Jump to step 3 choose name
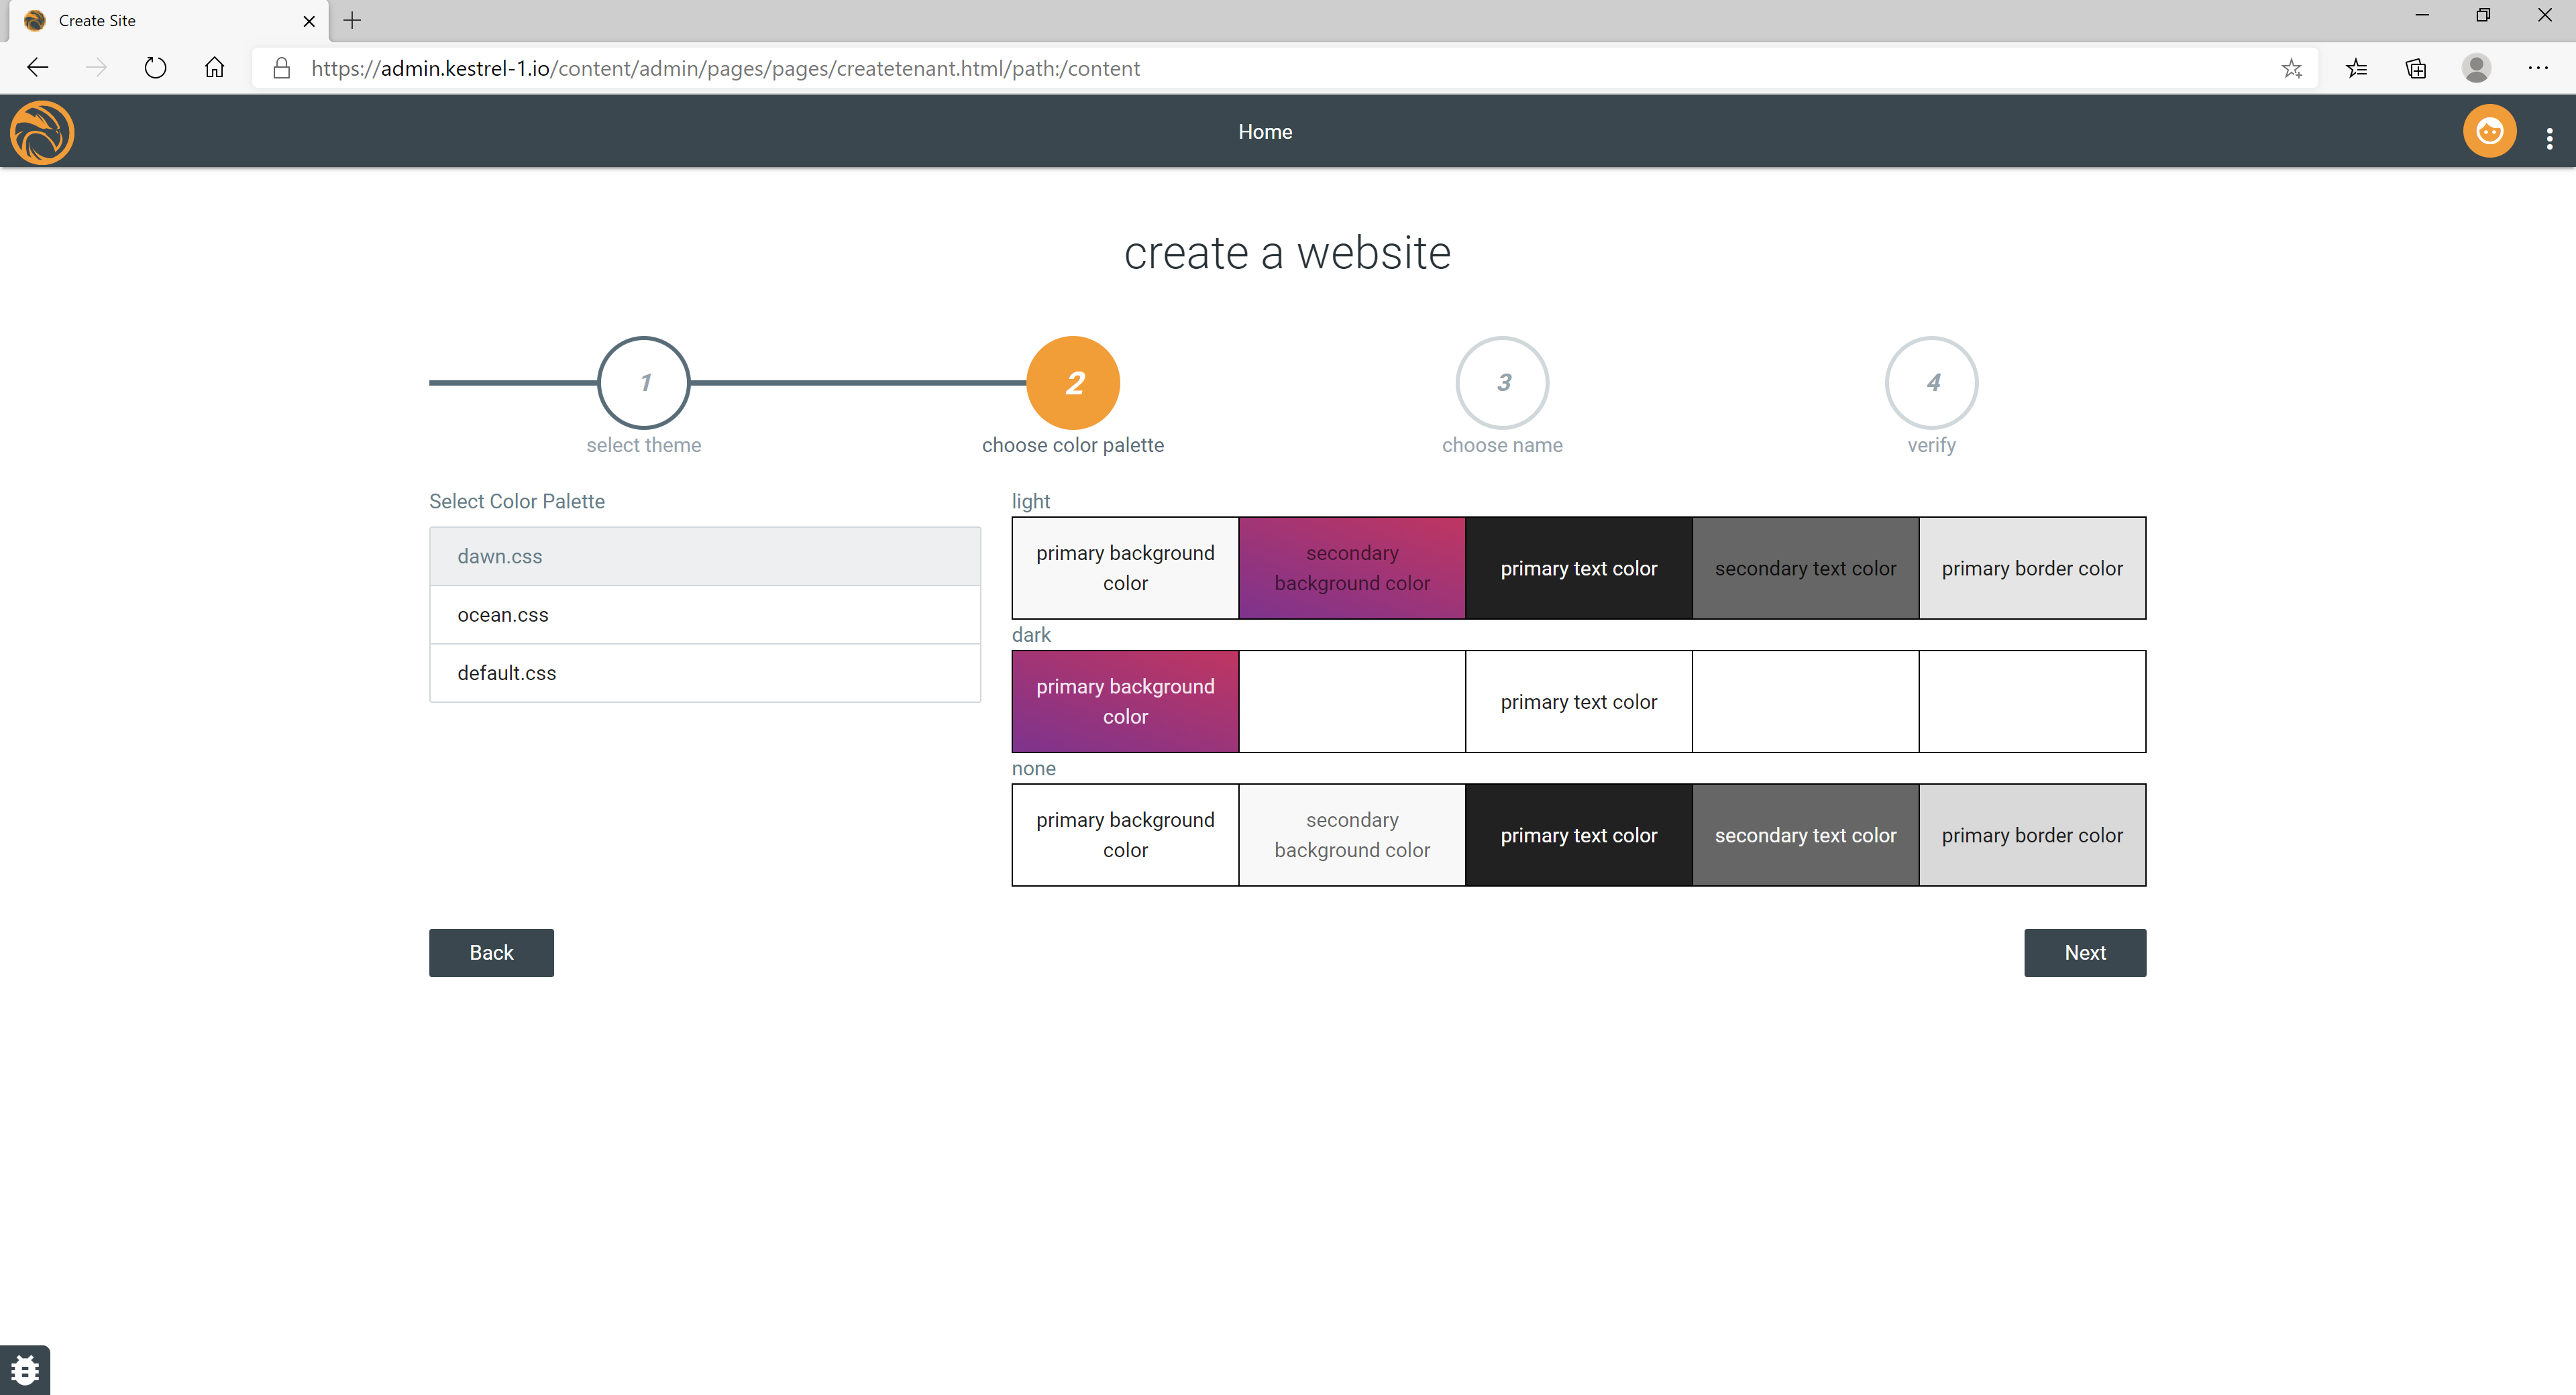The width and height of the screenshot is (2576, 1395). coord(1502,383)
